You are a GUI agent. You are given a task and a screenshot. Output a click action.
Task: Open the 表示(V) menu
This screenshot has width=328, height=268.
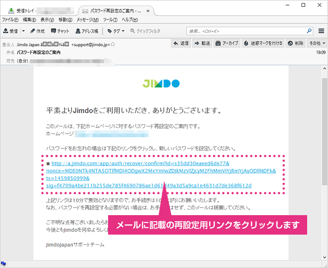47,19
